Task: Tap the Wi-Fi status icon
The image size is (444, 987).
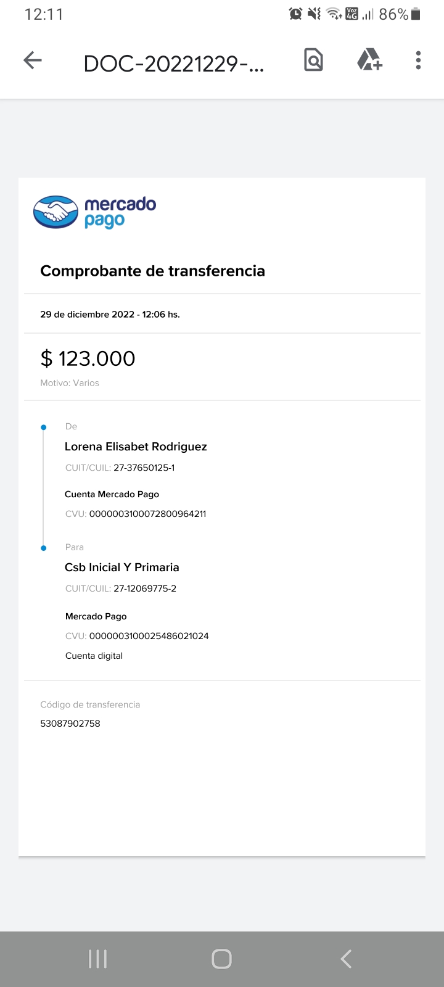Action: (x=334, y=14)
